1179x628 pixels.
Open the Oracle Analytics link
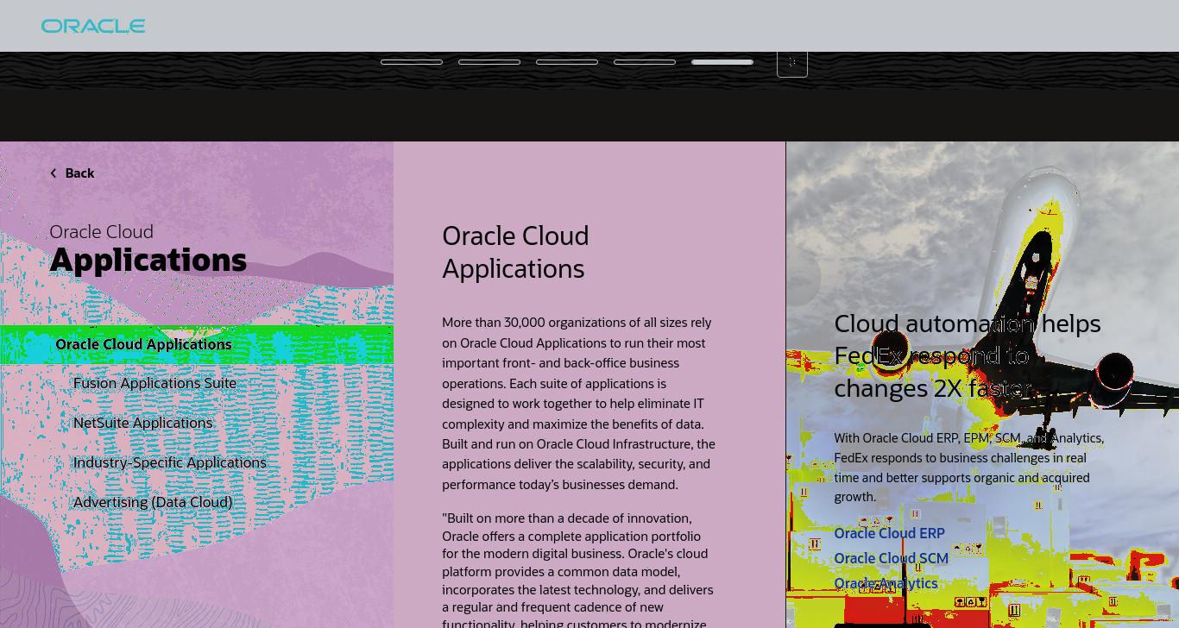point(886,583)
